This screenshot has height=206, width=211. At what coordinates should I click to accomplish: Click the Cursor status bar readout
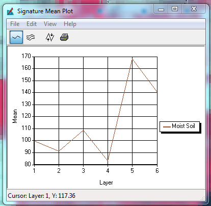41,196
